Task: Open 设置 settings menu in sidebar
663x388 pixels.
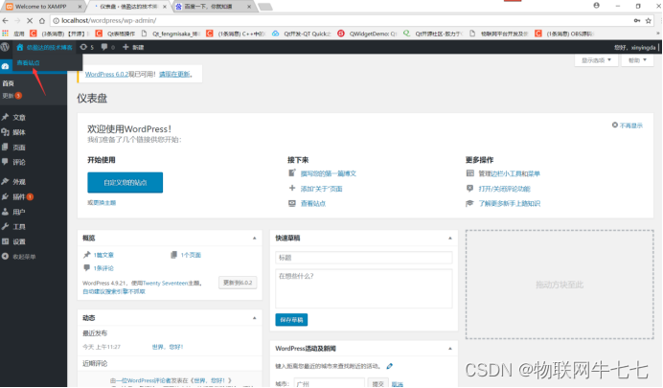Action: click(19, 241)
